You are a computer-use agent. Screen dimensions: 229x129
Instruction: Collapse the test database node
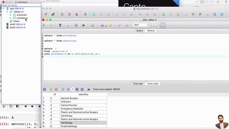pyautogui.click(x=4, y=9)
